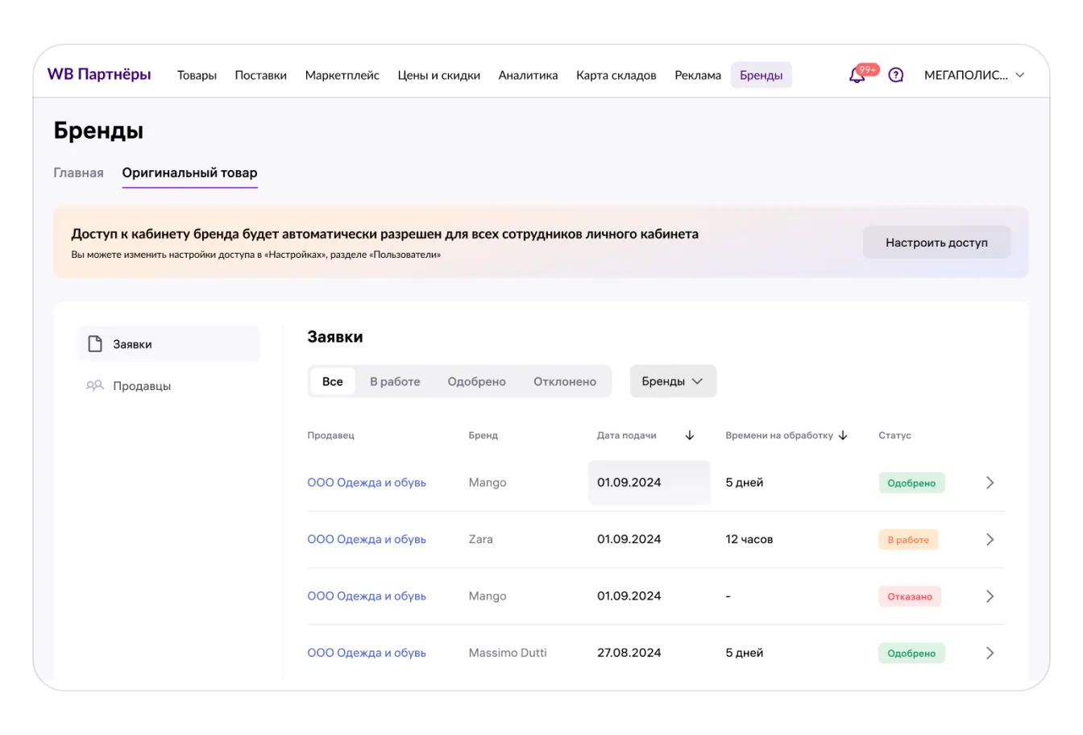Expand the МЕГАПОЛИС account dropdown
This screenshot has height=735, width=1083.
click(x=974, y=76)
